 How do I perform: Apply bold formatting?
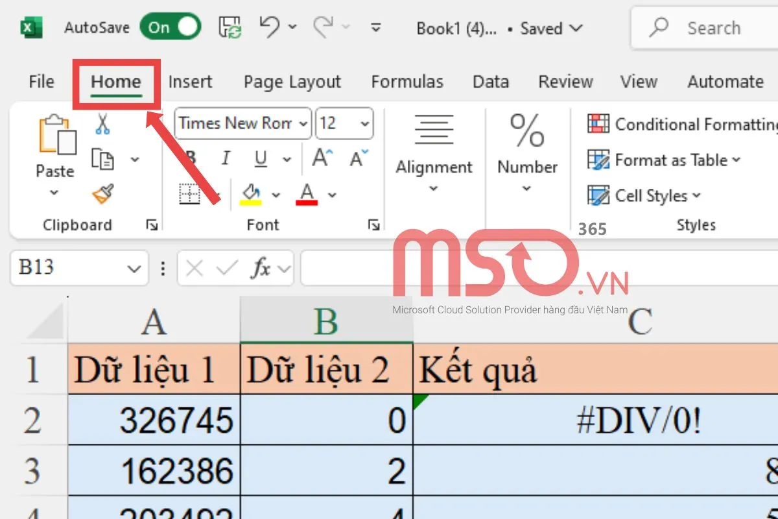[191, 158]
